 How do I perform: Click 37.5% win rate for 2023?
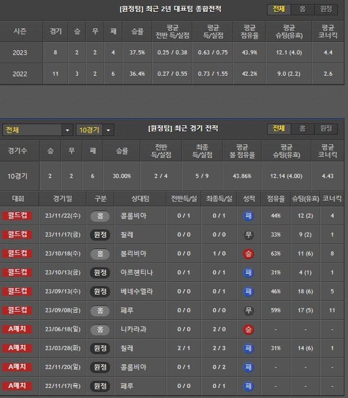coord(137,53)
